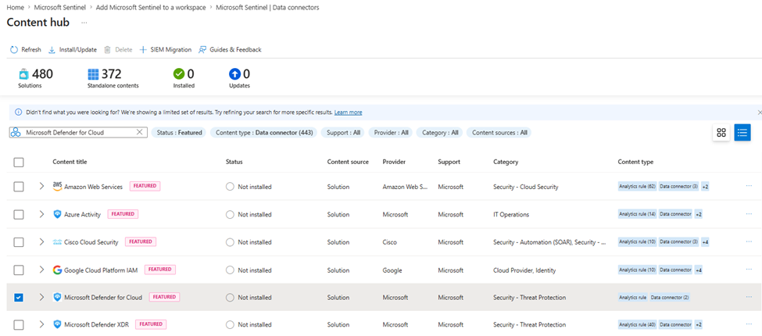Click the green Installed checkmark icon
762x336 pixels.
tap(179, 74)
